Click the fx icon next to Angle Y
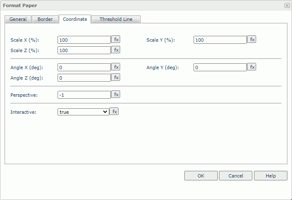The image size is (292, 200). [252, 67]
